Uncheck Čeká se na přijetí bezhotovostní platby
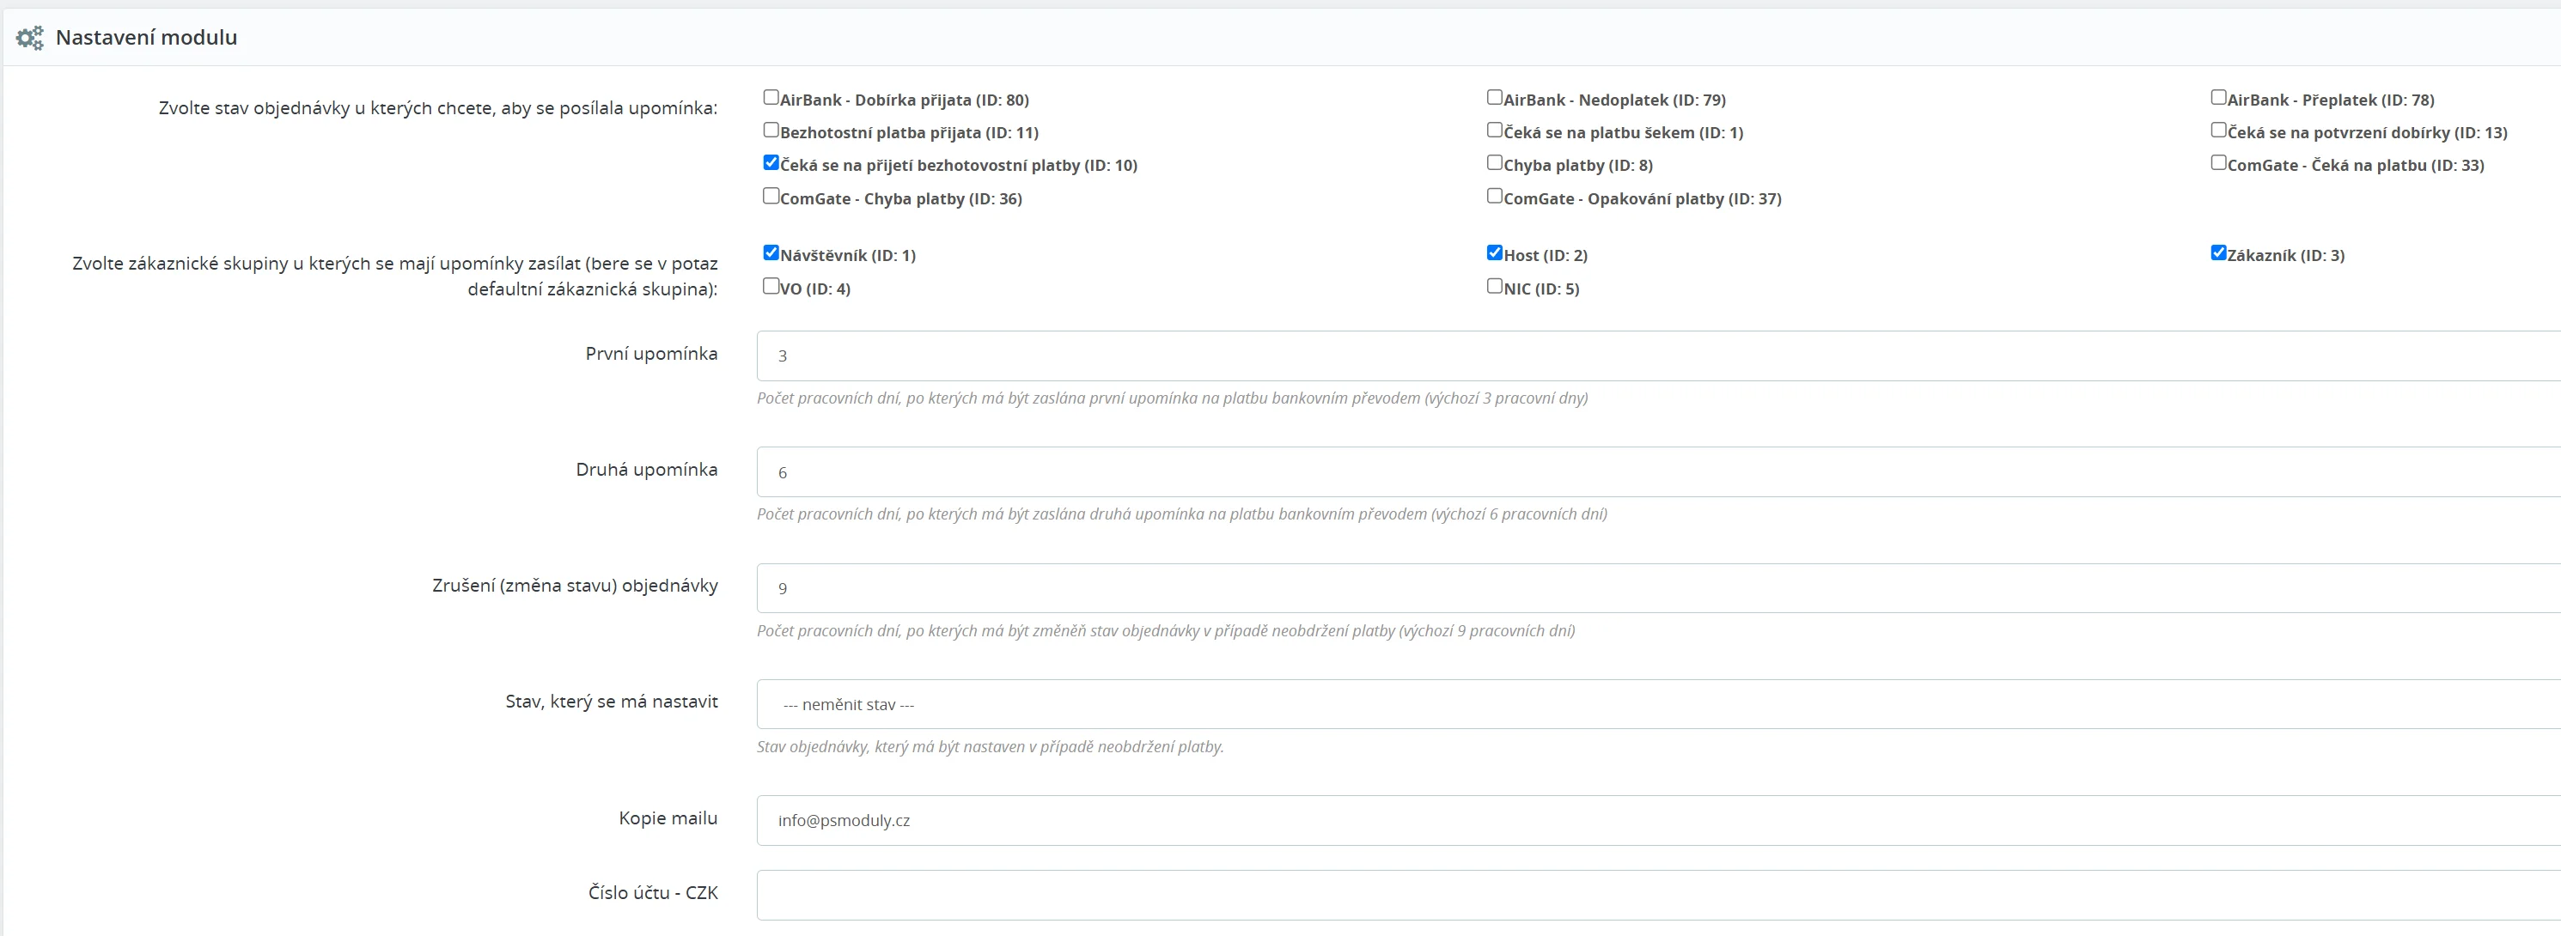The width and height of the screenshot is (2561, 936). 771,163
